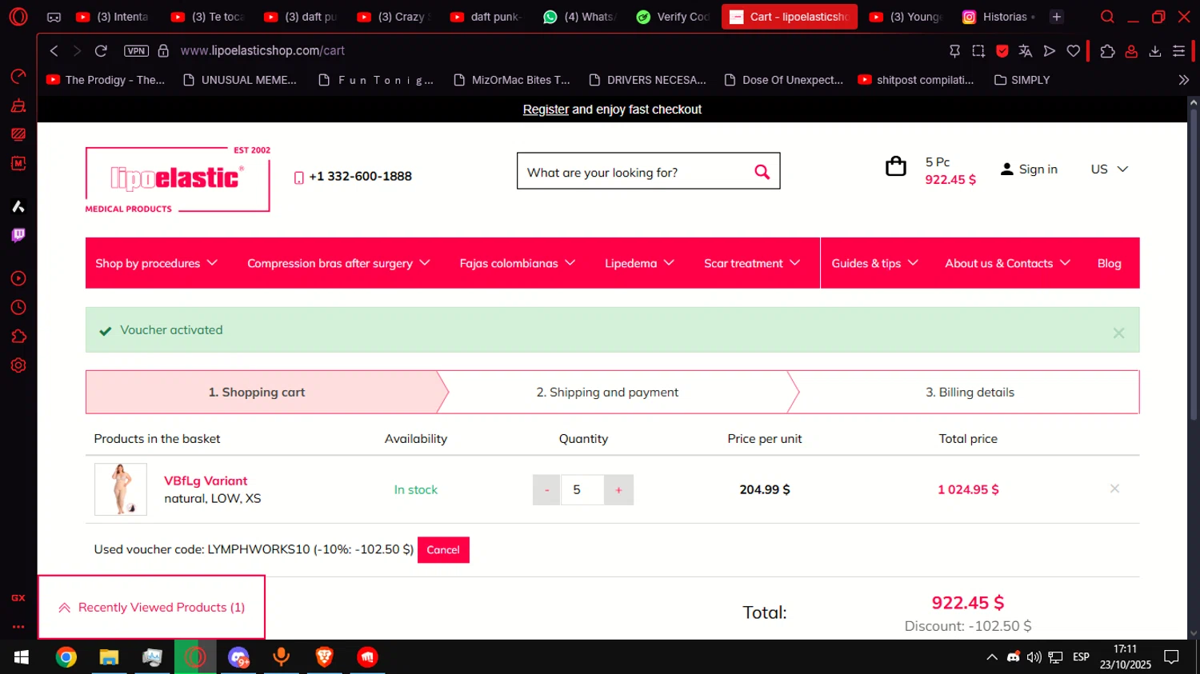Open File Explorer from the taskbar
Screen dimensions: 1200x674
click(109, 657)
